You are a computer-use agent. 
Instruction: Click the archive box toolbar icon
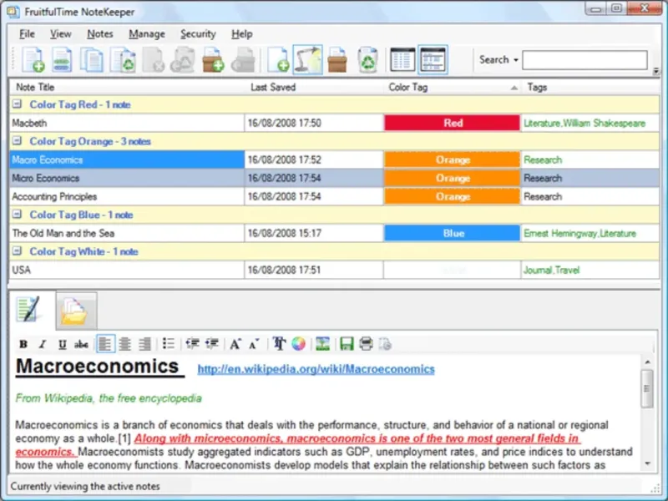pos(337,60)
